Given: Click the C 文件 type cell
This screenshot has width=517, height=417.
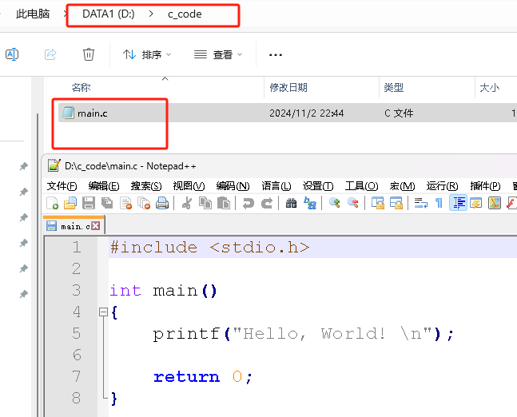Looking at the screenshot, I should tap(399, 113).
